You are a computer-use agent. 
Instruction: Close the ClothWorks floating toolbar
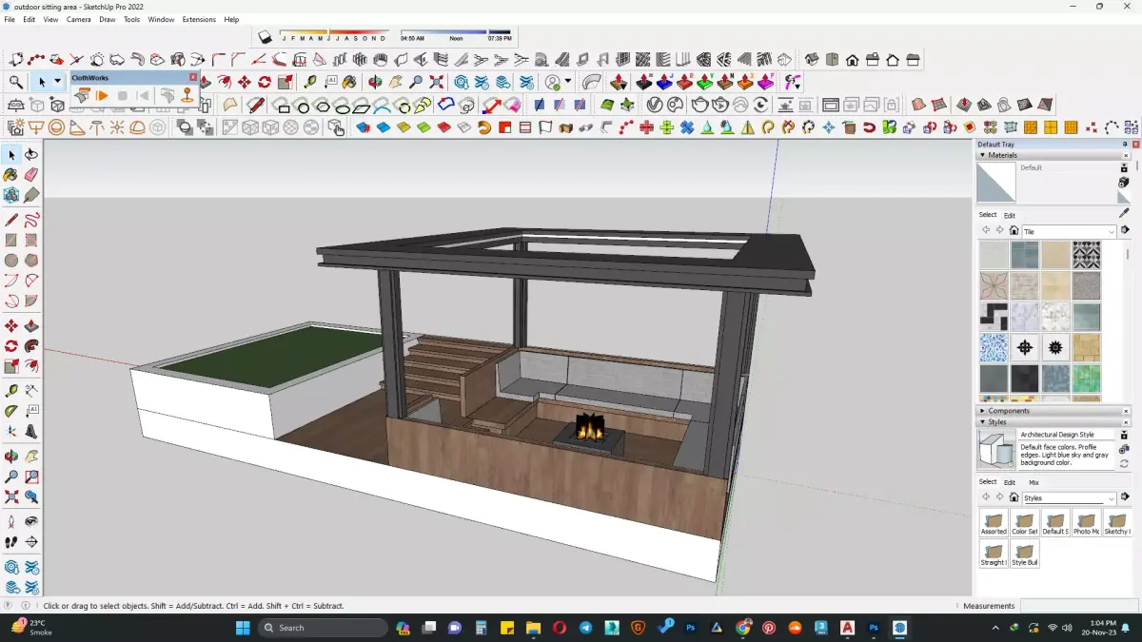(x=193, y=77)
